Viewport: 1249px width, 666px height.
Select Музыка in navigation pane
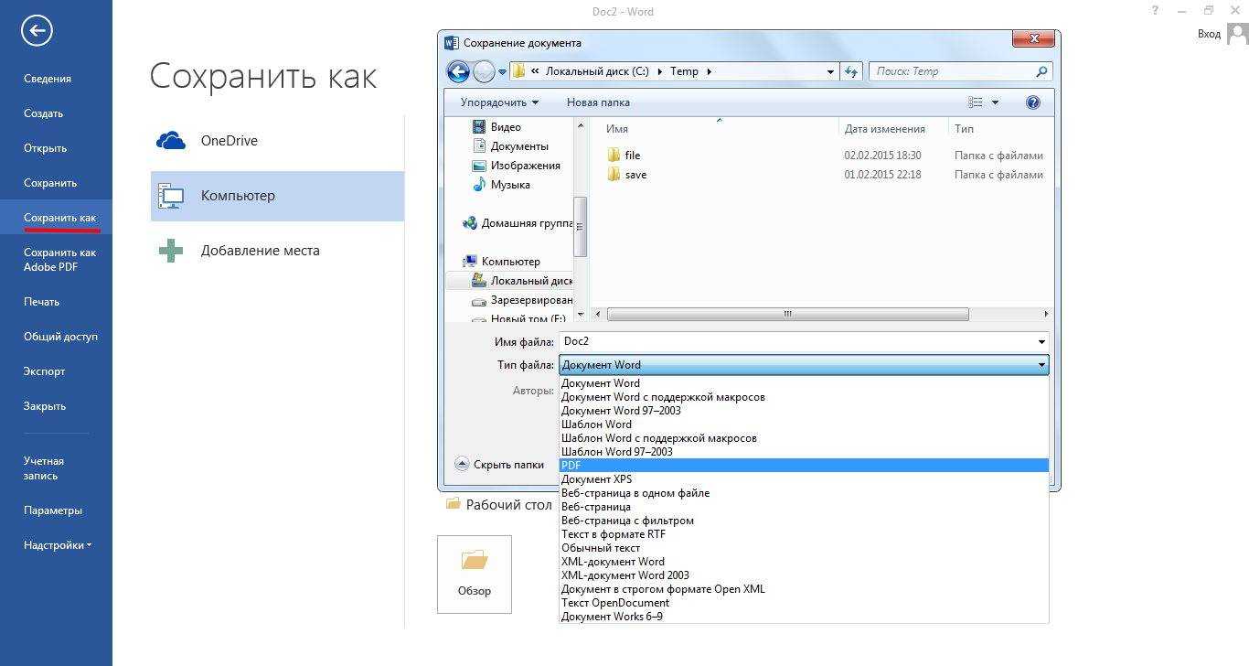pyautogui.click(x=501, y=185)
